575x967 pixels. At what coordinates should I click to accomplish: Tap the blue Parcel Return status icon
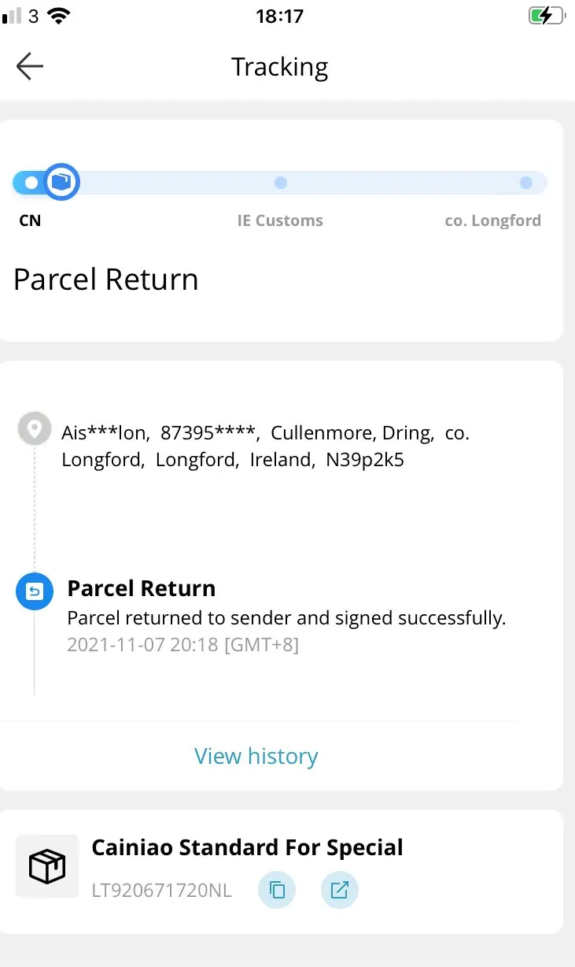35,591
